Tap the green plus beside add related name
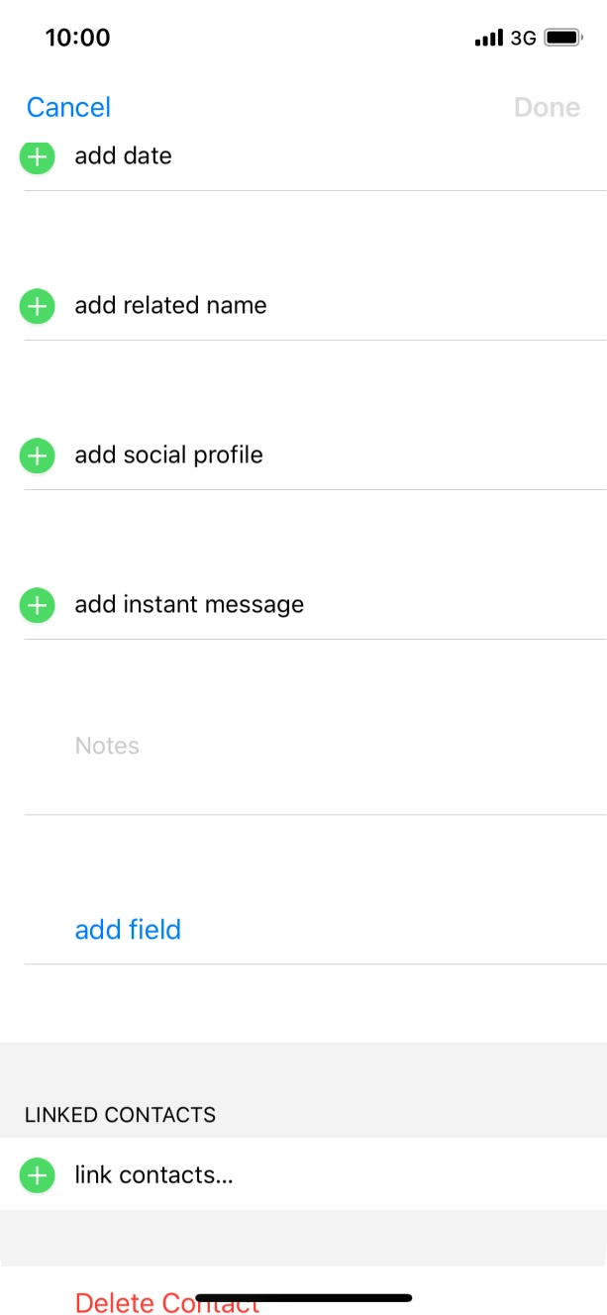The image size is (607, 1315). [x=37, y=306]
